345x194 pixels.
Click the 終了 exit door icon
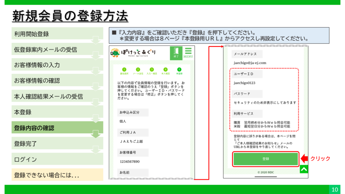[x=176, y=53]
